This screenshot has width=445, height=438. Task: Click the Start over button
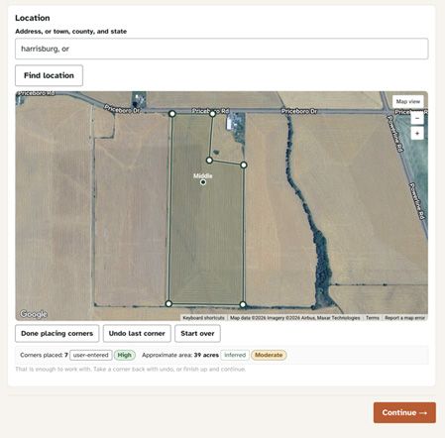pyautogui.click(x=197, y=333)
